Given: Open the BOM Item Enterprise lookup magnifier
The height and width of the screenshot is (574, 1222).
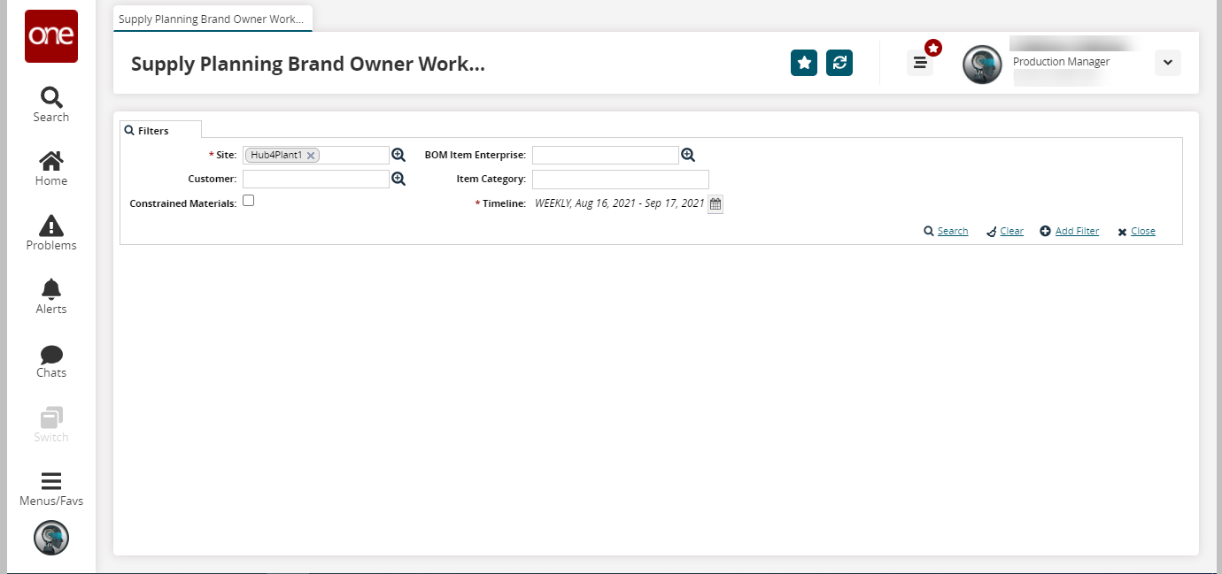Looking at the screenshot, I should pos(688,155).
